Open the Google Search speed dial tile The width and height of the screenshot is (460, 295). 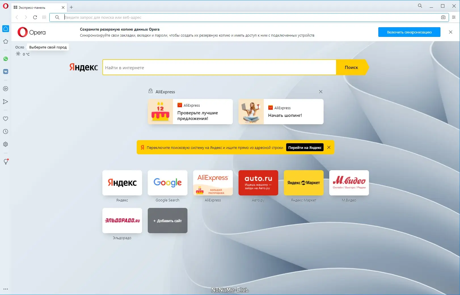168,183
